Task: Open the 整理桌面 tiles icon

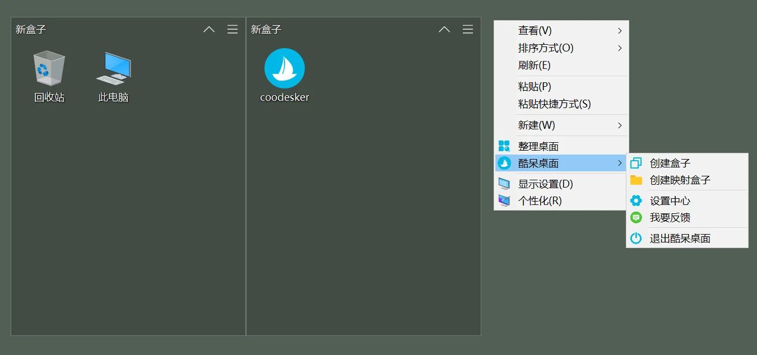Action: coord(504,146)
